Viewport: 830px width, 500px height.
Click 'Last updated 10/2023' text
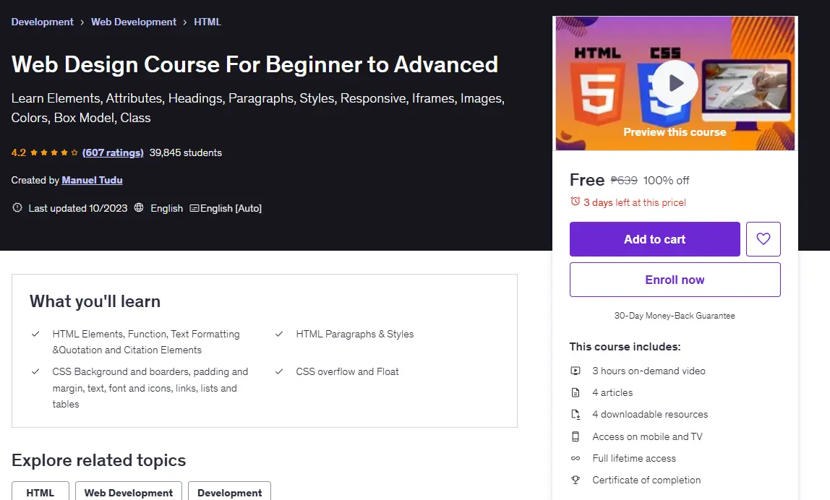click(78, 208)
